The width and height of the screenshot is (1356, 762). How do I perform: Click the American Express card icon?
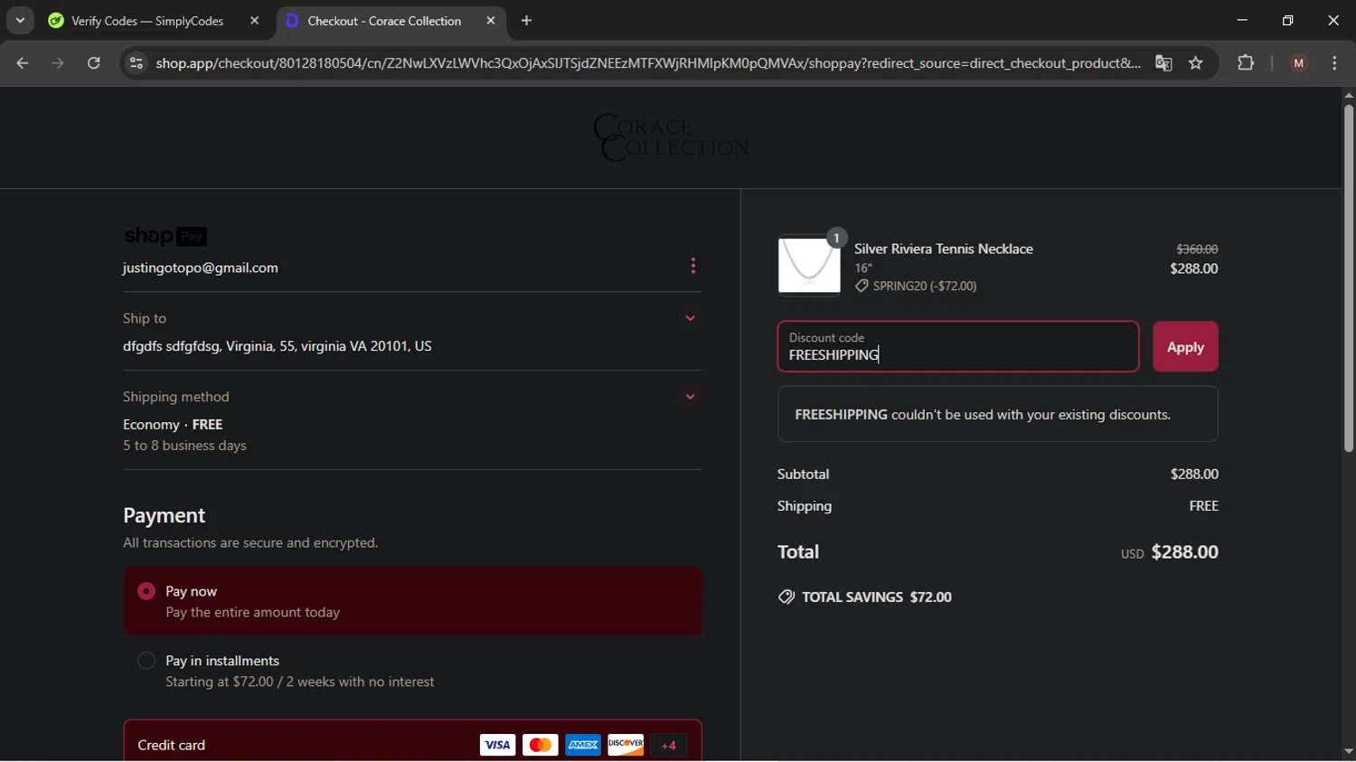coord(583,745)
